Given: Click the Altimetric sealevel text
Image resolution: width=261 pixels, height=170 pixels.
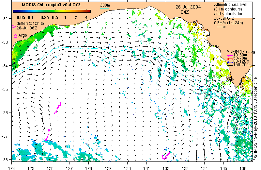Looking at the screenshot, I should (231, 5).
